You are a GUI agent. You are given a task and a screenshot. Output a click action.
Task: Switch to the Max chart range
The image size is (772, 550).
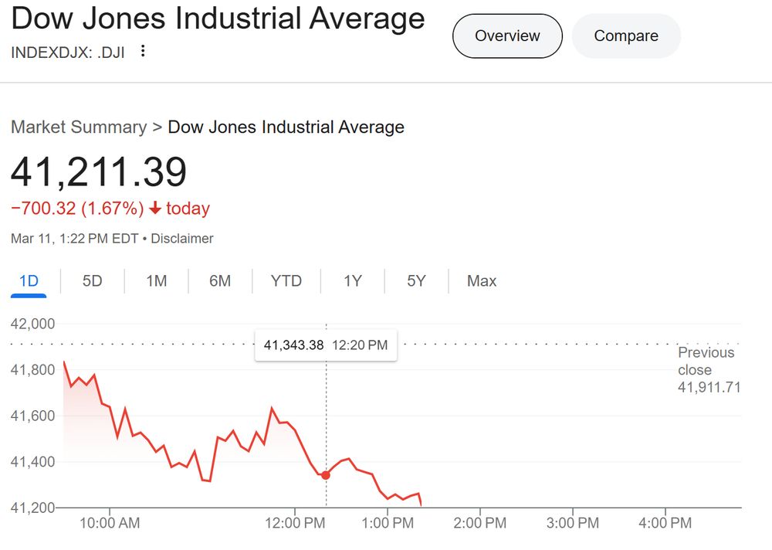482,281
